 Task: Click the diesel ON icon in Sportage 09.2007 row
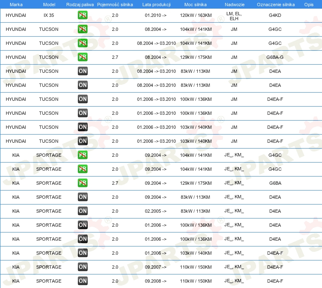[82, 267]
